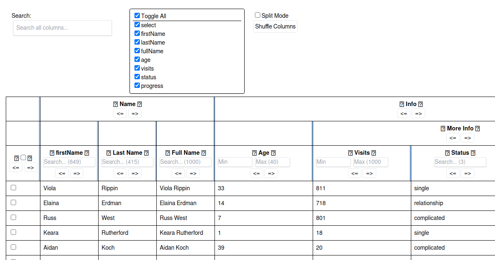This screenshot has height=260, width=495.
Task: Uncheck the age column visibility checkbox
Action: pyautogui.click(x=137, y=59)
